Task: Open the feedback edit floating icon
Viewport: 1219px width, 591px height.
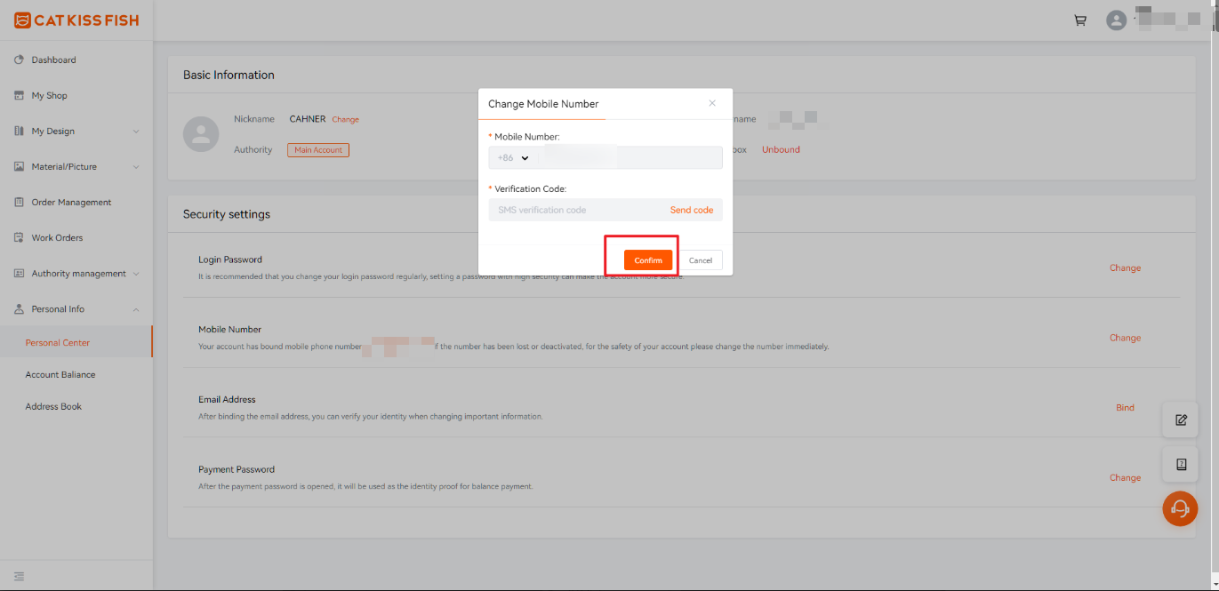Action: pyautogui.click(x=1181, y=419)
